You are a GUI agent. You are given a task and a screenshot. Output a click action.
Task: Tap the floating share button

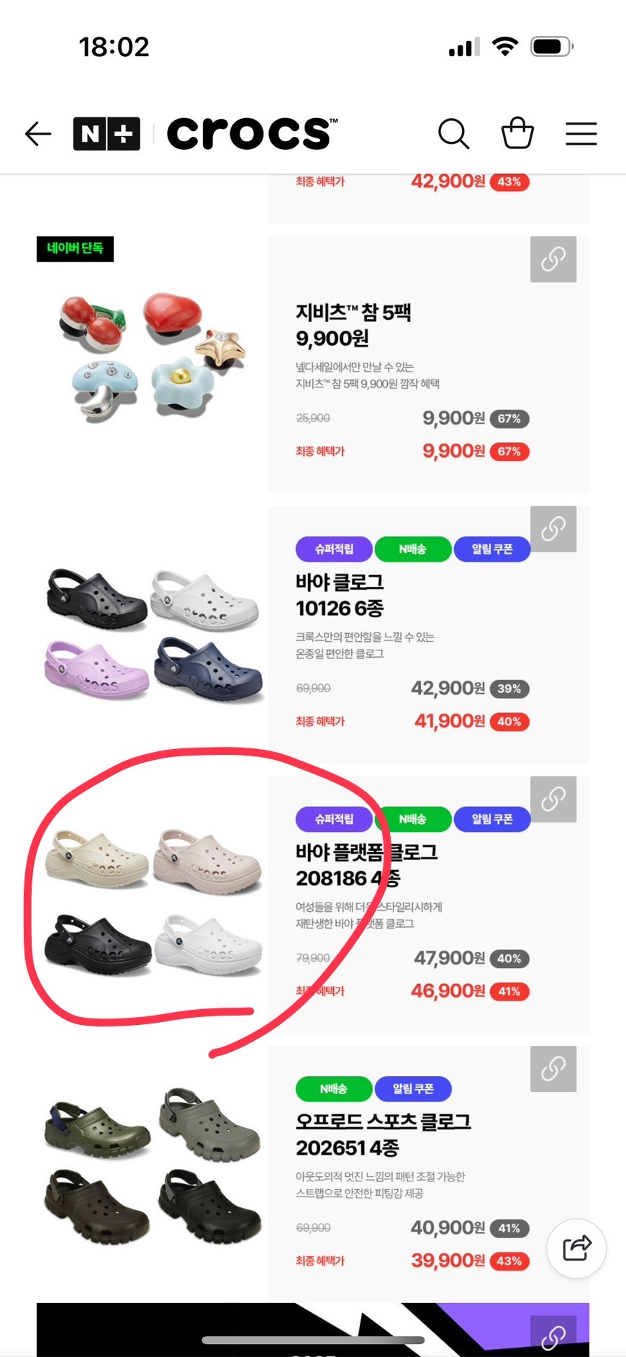[x=576, y=1248]
